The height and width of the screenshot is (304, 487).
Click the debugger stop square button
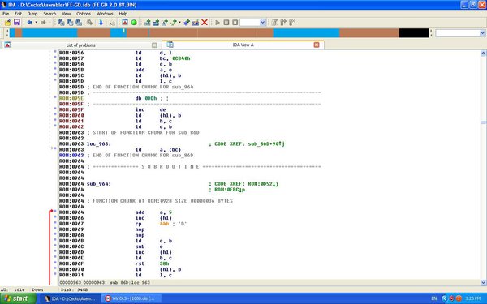pos(235,23)
